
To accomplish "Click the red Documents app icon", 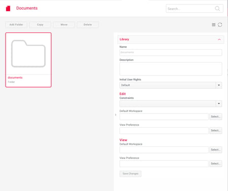I will [x=8, y=9].
